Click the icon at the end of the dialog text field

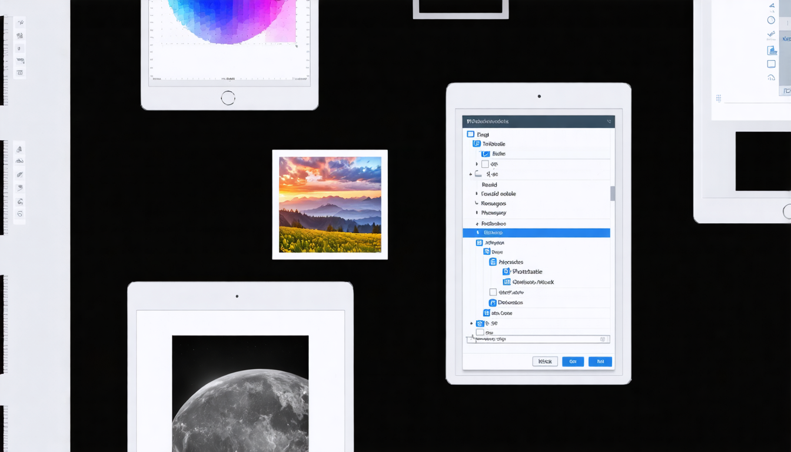603,339
